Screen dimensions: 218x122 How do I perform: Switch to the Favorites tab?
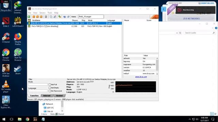tap(34, 96)
